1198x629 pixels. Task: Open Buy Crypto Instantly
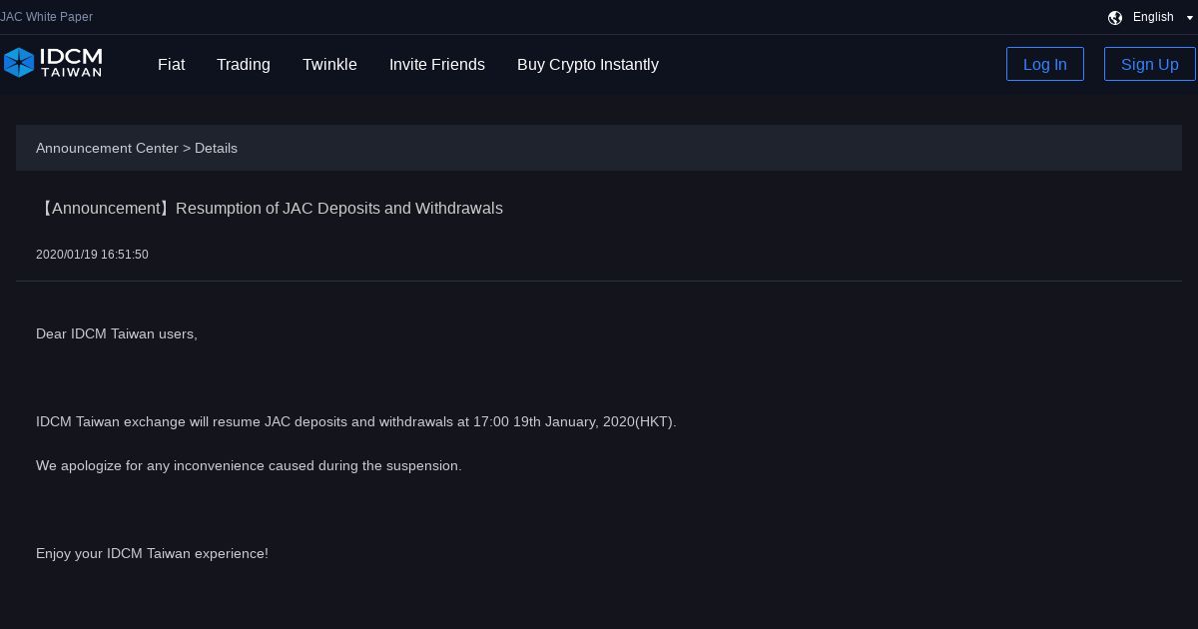point(588,64)
